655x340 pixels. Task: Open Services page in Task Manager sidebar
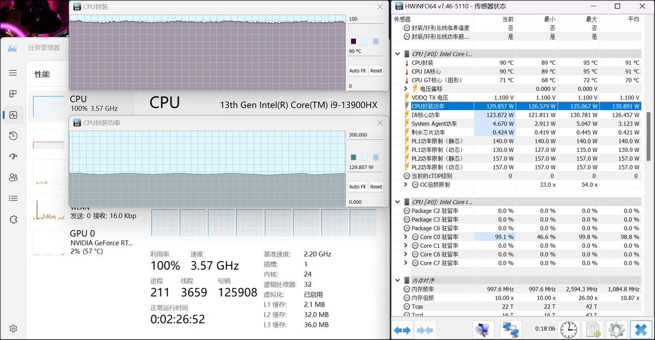pos(13,219)
